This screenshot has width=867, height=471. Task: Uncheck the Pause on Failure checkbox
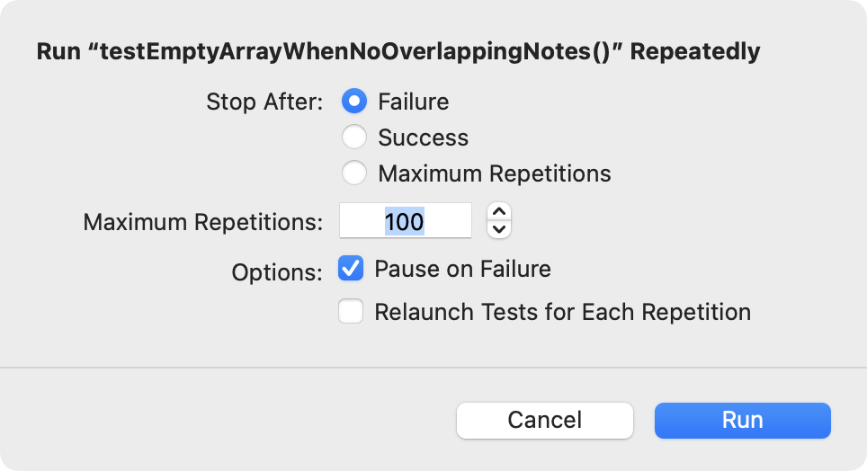(x=351, y=269)
